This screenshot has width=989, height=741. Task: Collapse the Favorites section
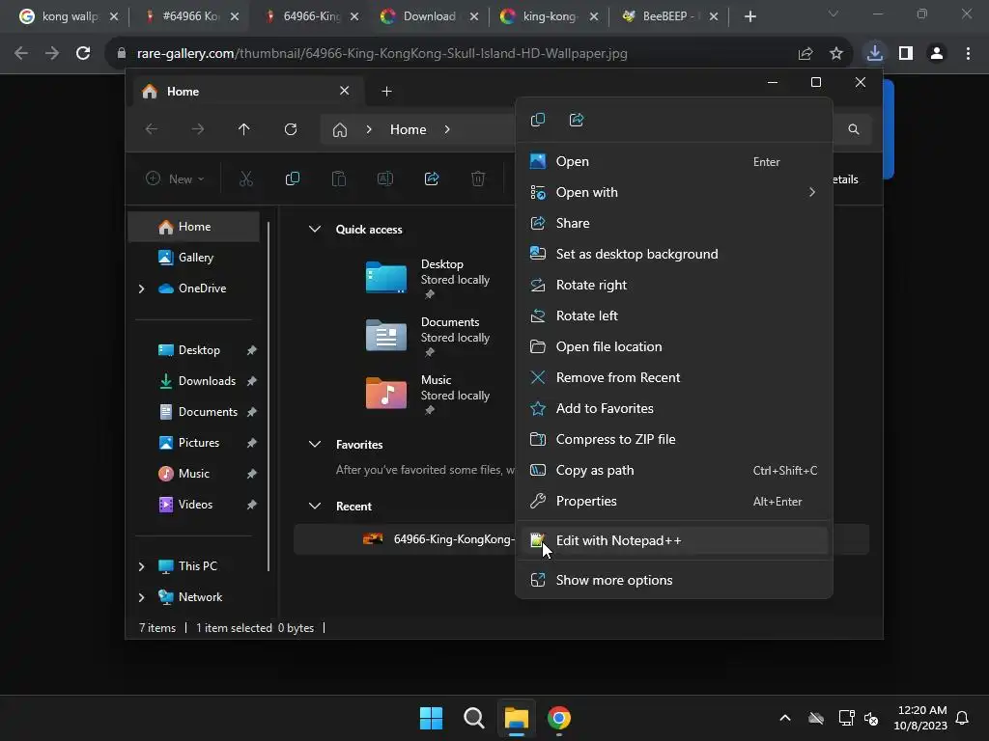[x=315, y=444]
